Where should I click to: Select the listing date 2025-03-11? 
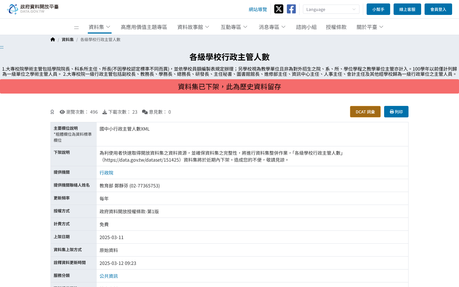(x=112, y=237)
